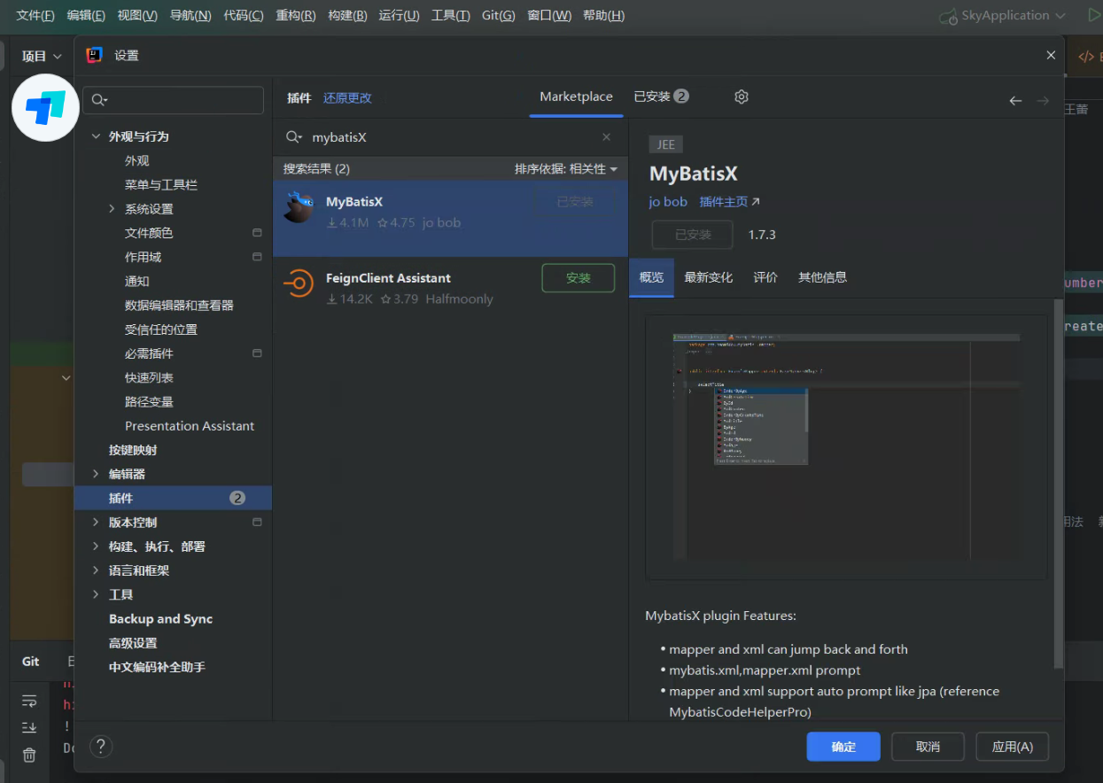The height and width of the screenshot is (783, 1103).
Task: Click the project-level icon beside 版本控制
Action: point(257,522)
